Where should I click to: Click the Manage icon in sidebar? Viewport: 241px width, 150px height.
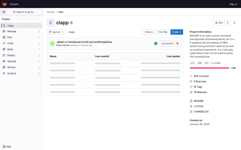tap(4, 31)
